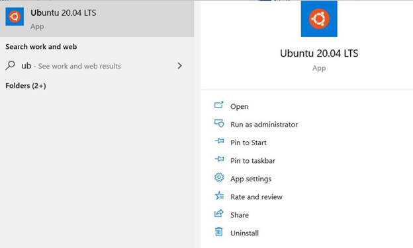Viewport: 413px width, 248px height.
Task: Open the App settings entry
Action: coord(251,179)
